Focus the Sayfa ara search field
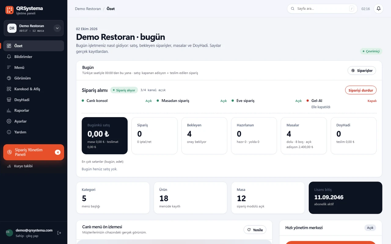 322,9
